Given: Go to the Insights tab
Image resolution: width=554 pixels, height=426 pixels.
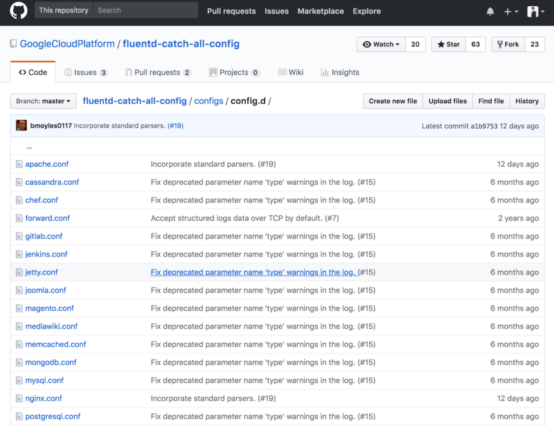Looking at the screenshot, I should tap(340, 72).
